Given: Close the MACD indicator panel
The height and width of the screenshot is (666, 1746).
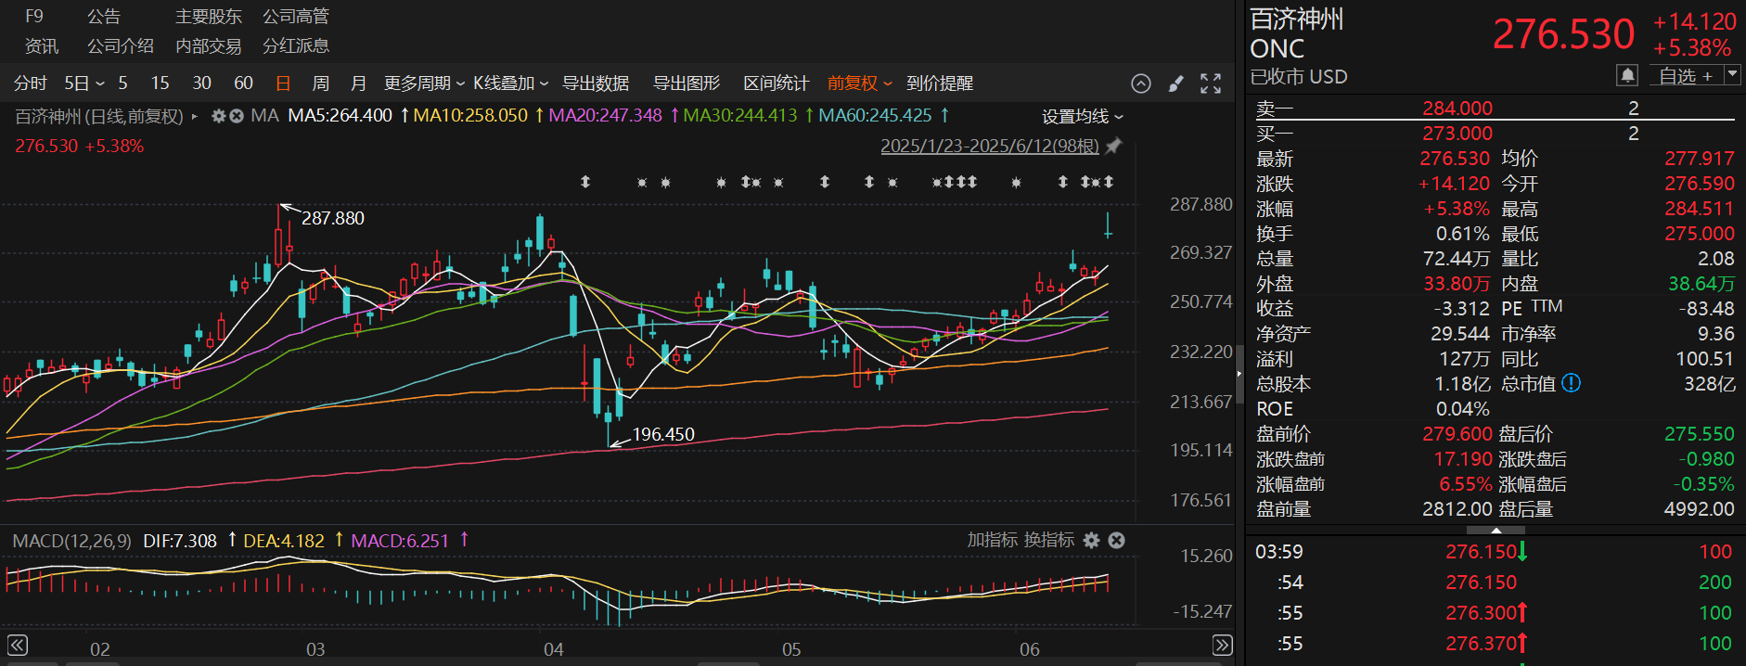Looking at the screenshot, I should (x=1117, y=540).
